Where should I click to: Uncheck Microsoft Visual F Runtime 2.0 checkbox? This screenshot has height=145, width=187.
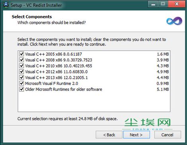(x=21, y=83)
